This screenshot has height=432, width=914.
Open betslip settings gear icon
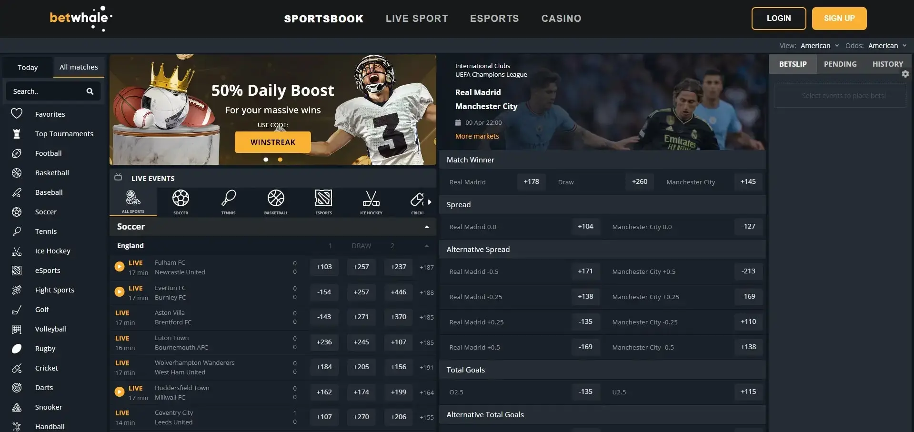coord(905,74)
